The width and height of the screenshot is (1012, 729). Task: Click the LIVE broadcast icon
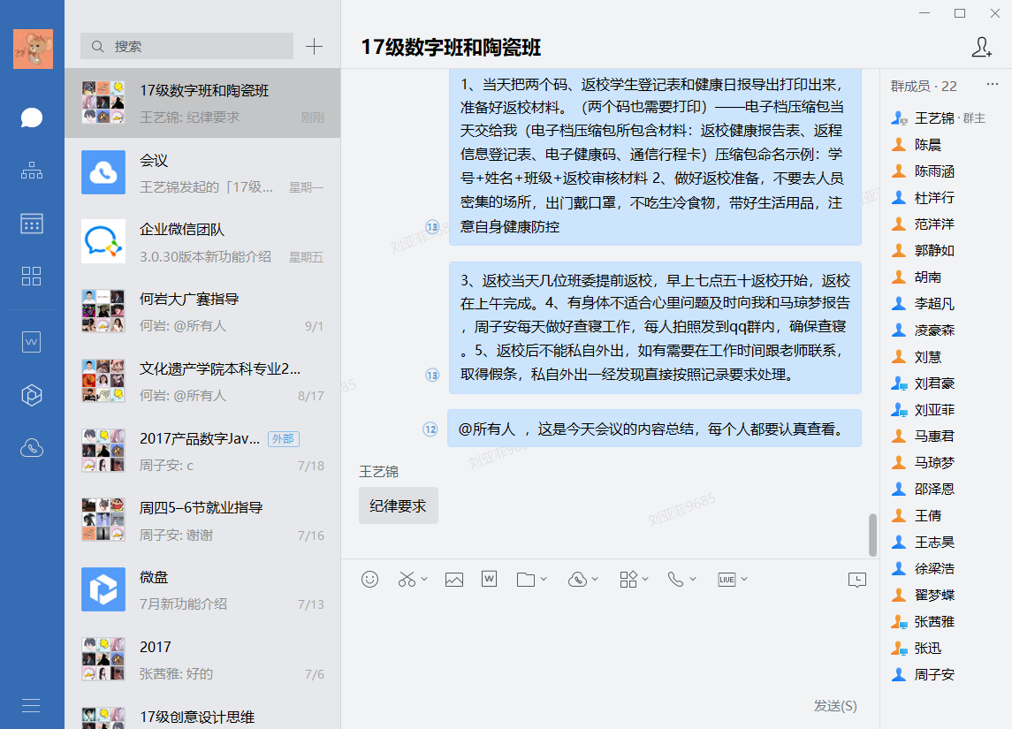[x=727, y=580]
